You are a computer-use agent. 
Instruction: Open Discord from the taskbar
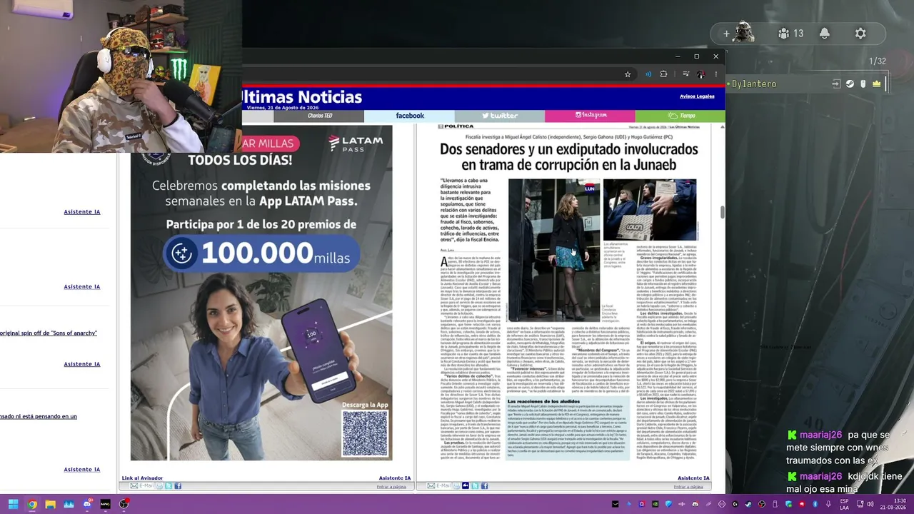87,504
